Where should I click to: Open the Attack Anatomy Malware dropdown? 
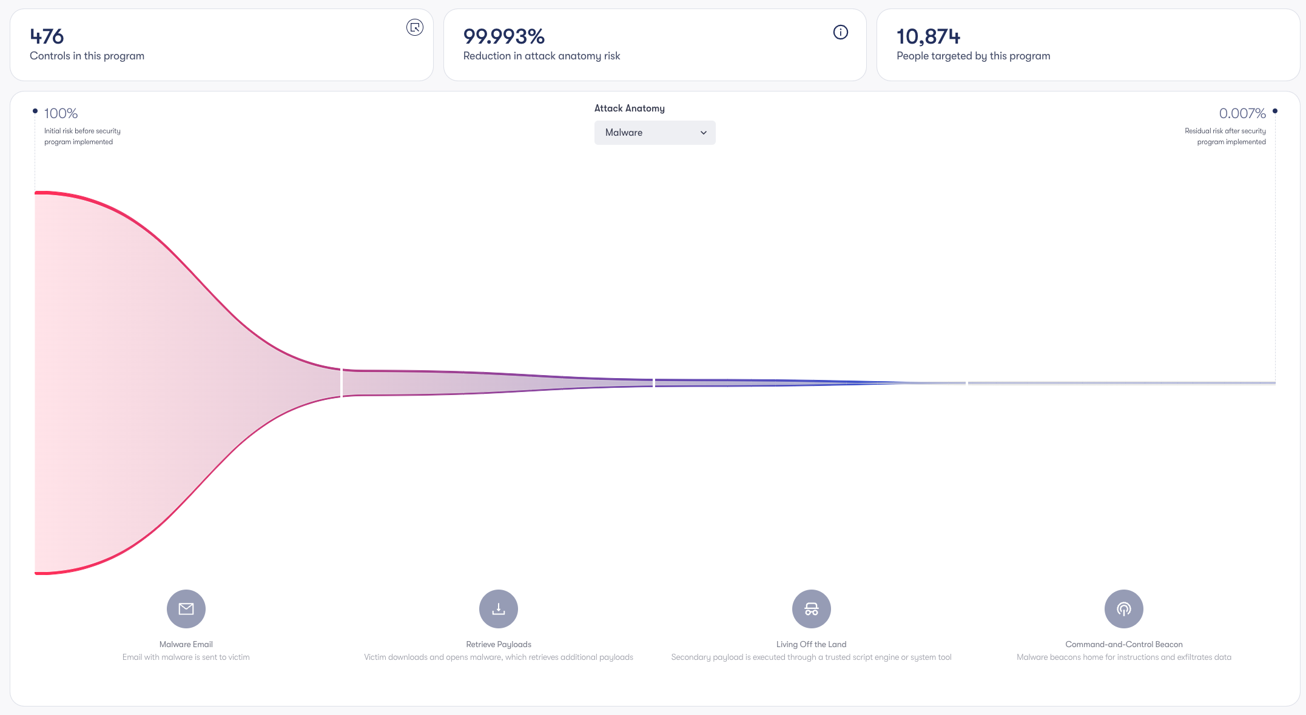655,133
